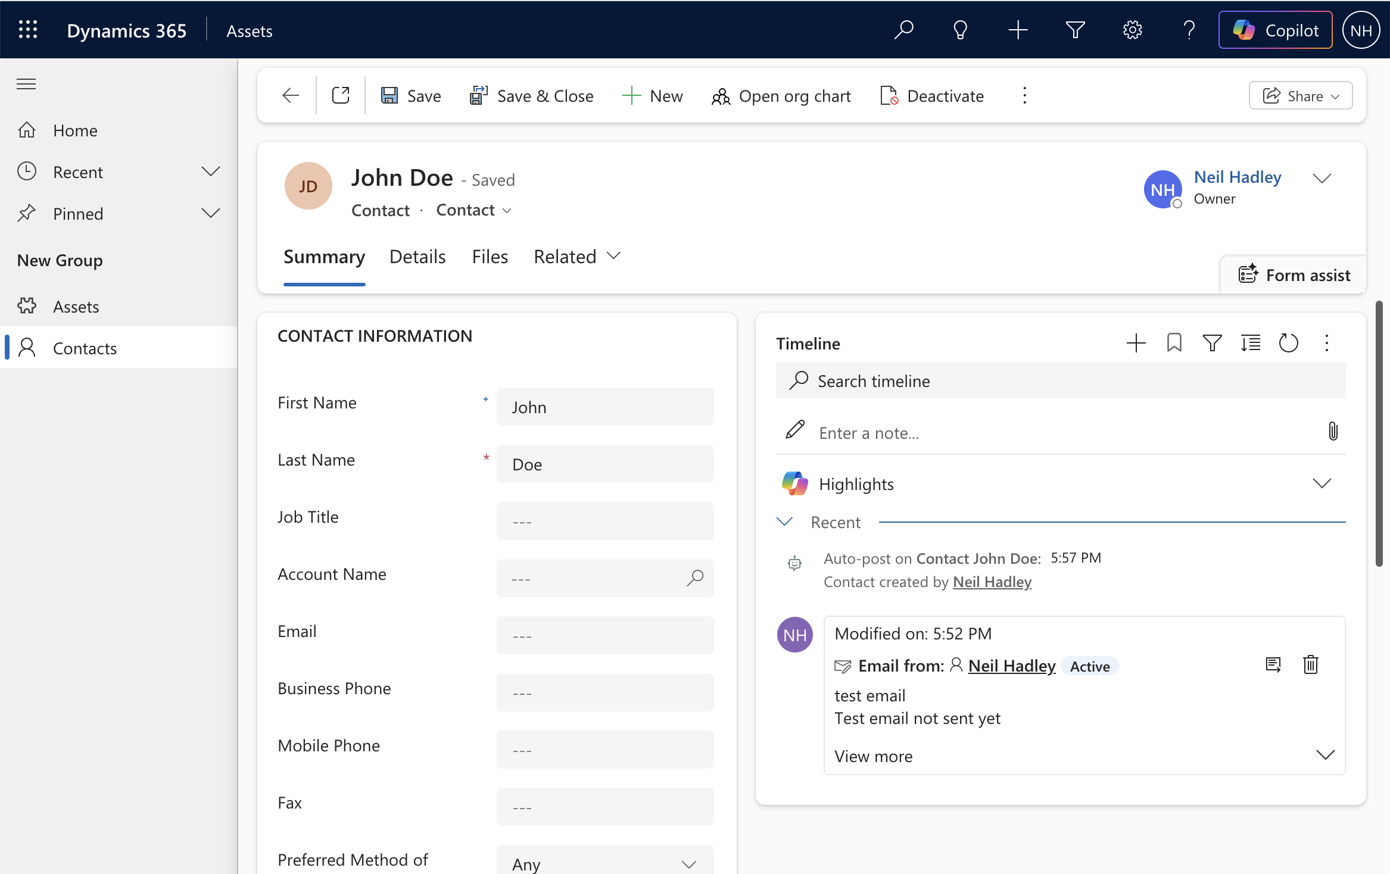Click the plus quick create icon

point(1018,30)
